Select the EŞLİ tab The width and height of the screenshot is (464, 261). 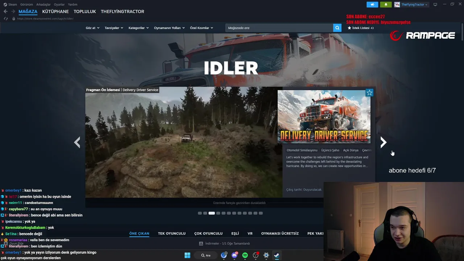[235, 233]
